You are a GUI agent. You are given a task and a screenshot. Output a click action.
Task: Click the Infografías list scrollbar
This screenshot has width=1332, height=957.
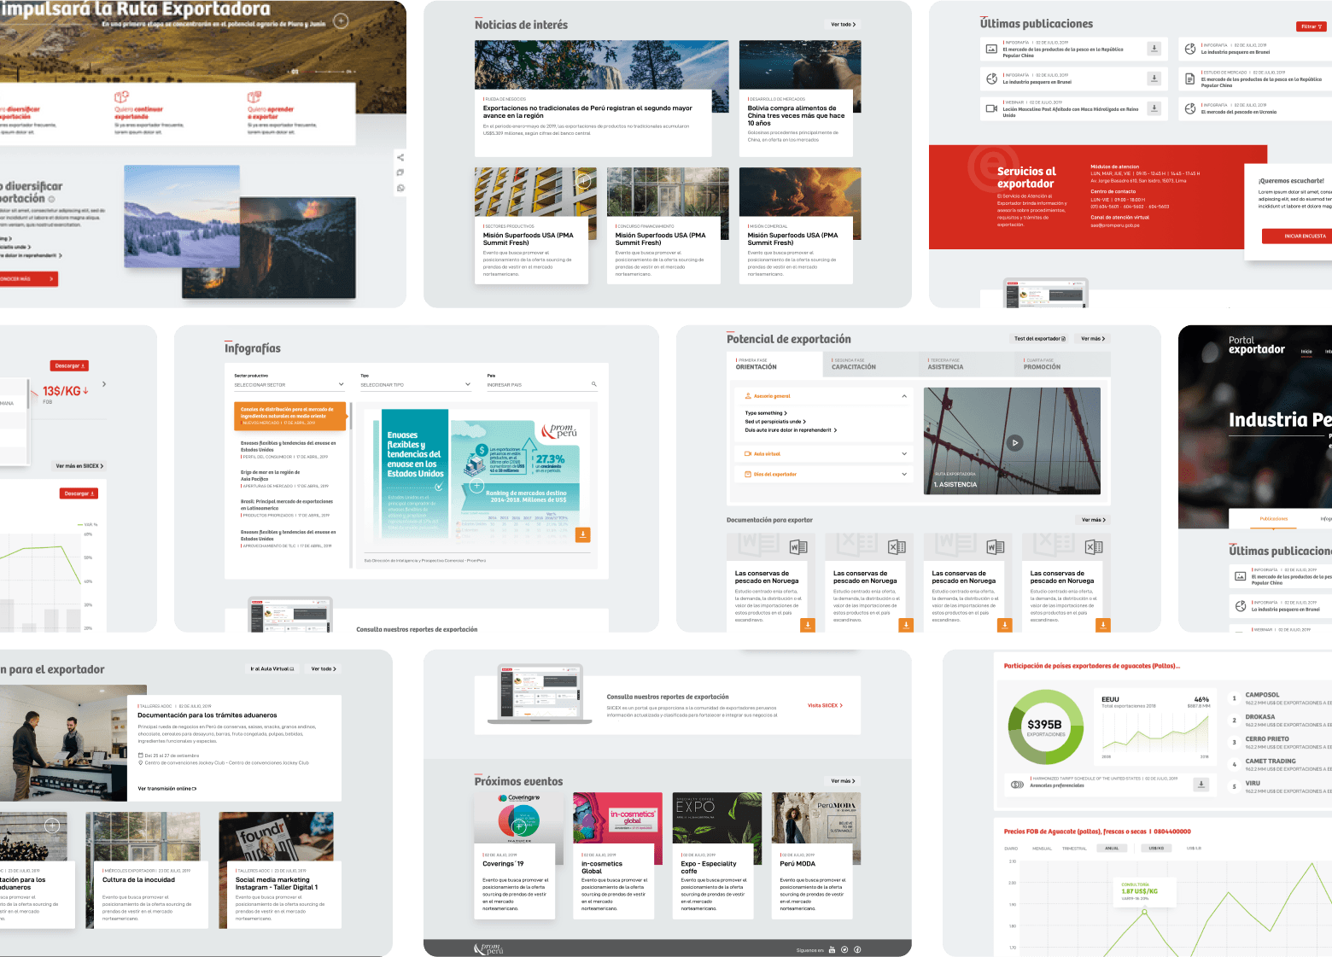point(351,487)
